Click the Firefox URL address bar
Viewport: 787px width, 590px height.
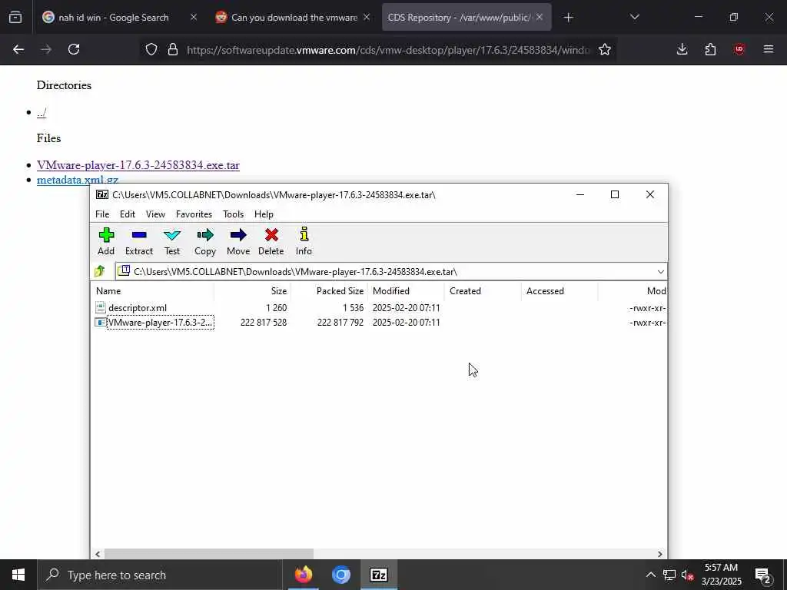[x=389, y=50]
